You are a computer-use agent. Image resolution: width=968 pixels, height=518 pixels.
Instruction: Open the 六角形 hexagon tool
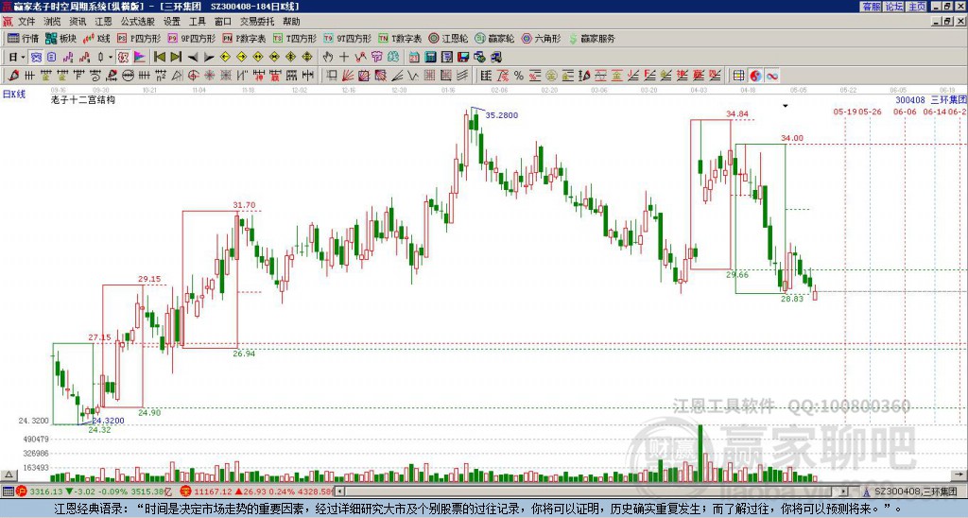(541, 38)
